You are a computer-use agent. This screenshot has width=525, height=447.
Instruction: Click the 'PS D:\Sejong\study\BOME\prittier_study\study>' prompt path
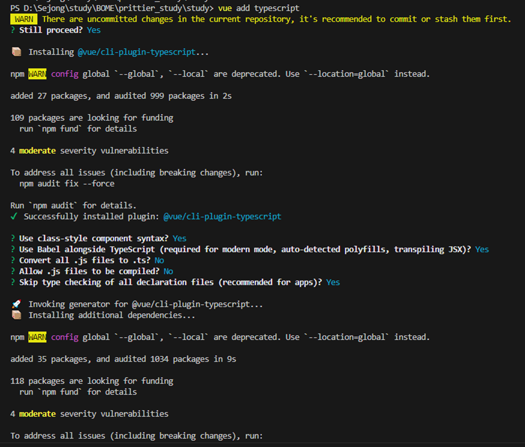coord(112,8)
